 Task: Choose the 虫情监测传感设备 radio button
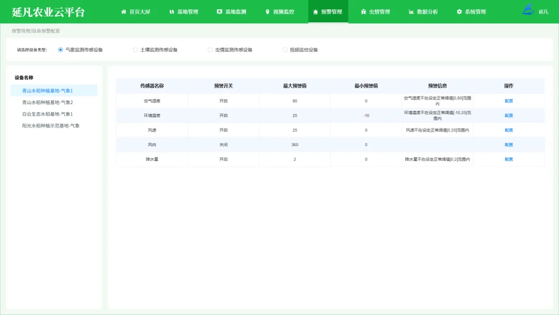[x=210, y=50]
